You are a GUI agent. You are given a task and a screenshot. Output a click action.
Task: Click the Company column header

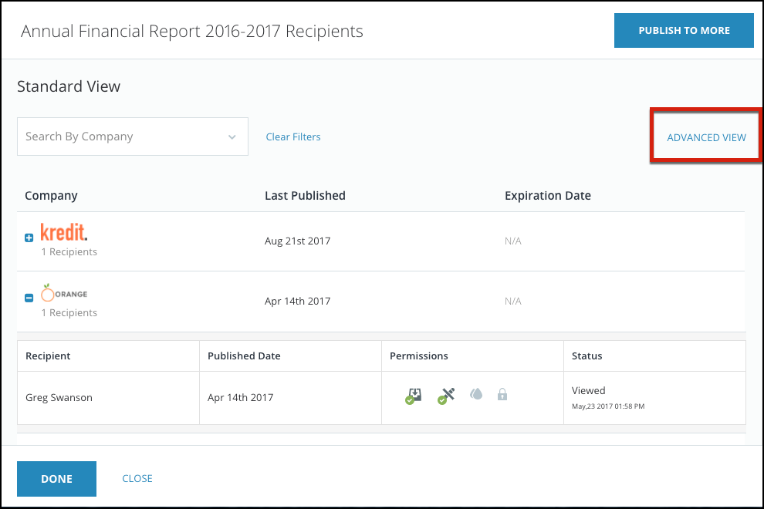pyautogui.click(x=51, y=195)
